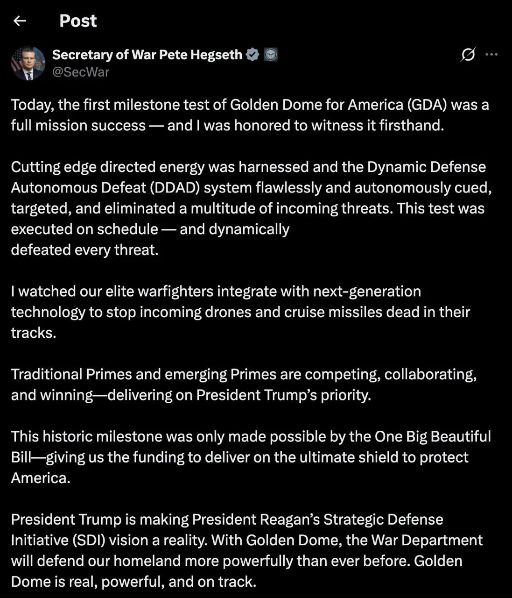The width and height of the screenshot is (512, 598).
Task: Open Pete Hegseth's profile avatar
Action: (x=28, y=63)
